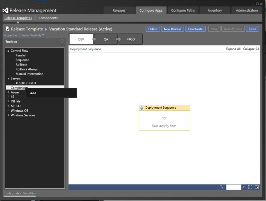Switch to the Configure Paths tab

point(183,10)
